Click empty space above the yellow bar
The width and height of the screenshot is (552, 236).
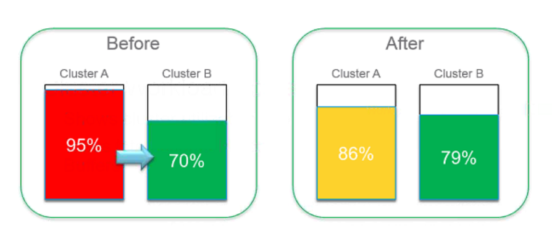[356, 96]
